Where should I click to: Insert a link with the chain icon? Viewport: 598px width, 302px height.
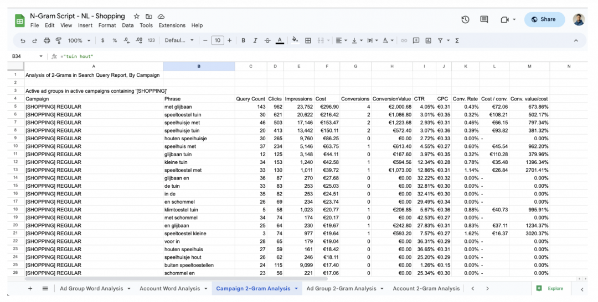(404, 41)
